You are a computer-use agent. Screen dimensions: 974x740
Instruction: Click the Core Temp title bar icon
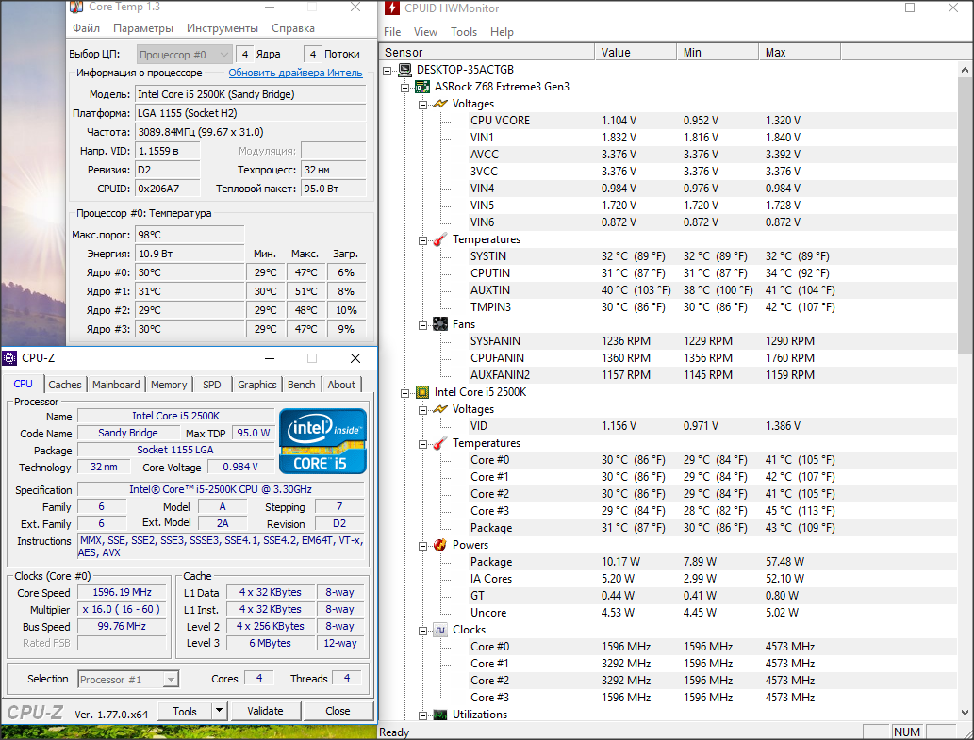75,7
